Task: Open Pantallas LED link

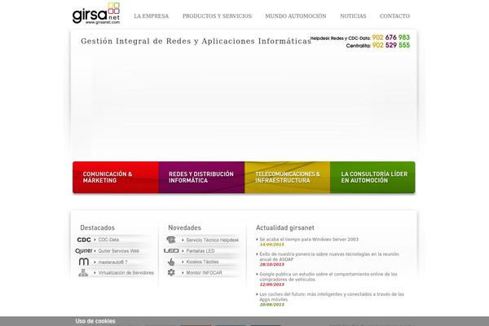Action: [x=200, y=251]
